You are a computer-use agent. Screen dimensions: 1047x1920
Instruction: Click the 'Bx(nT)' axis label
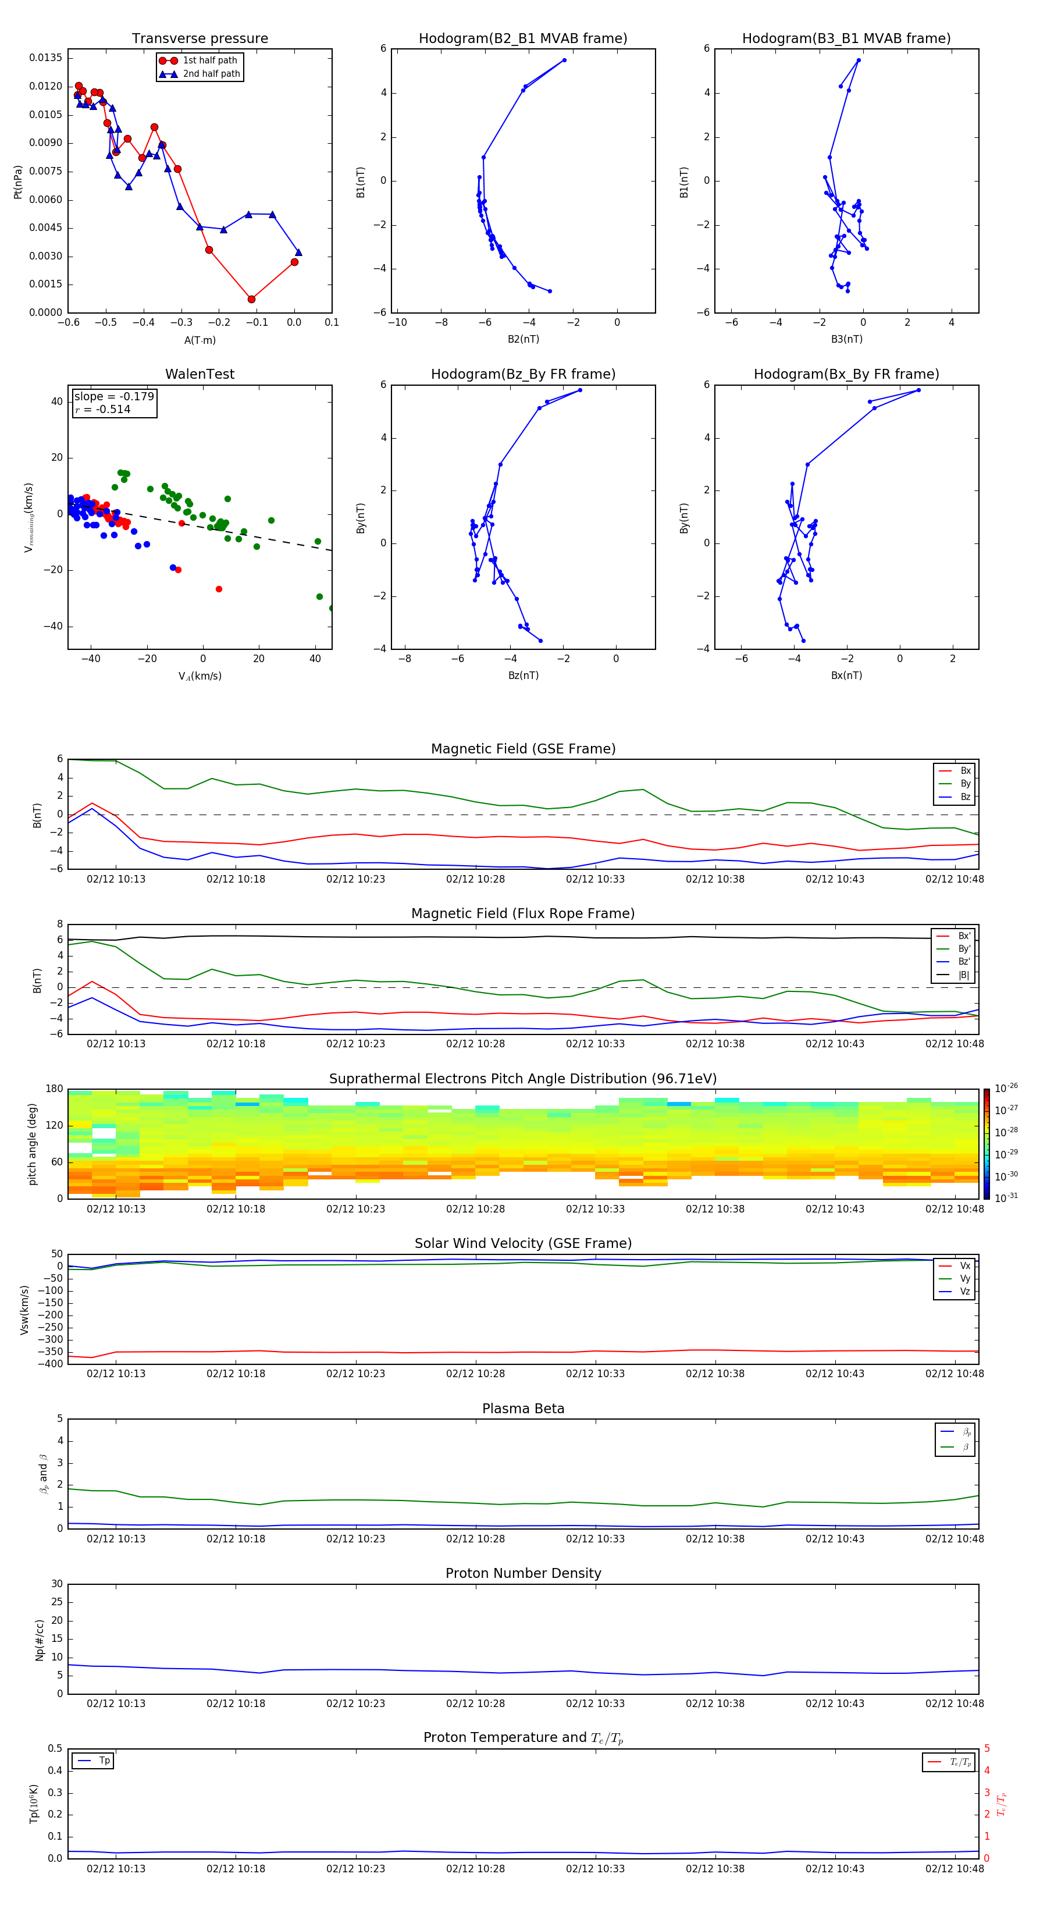pyautogui.click(x=846, y=675)
